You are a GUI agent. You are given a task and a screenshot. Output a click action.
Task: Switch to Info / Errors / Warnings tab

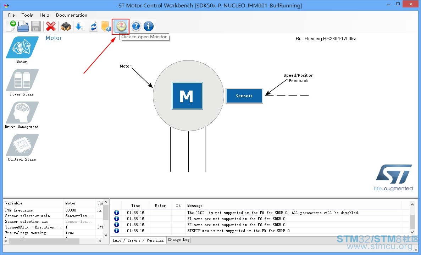138,240
